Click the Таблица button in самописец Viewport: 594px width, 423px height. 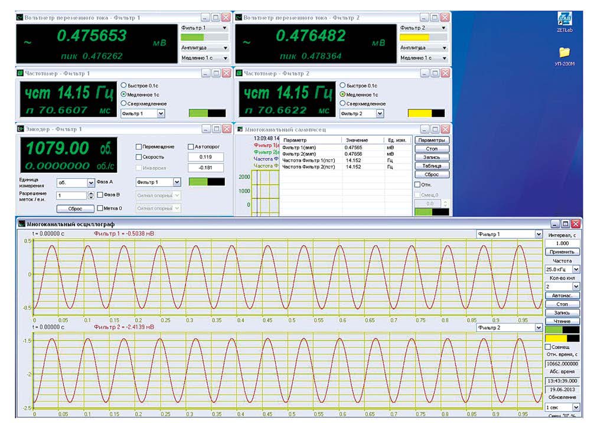point(432,166)
